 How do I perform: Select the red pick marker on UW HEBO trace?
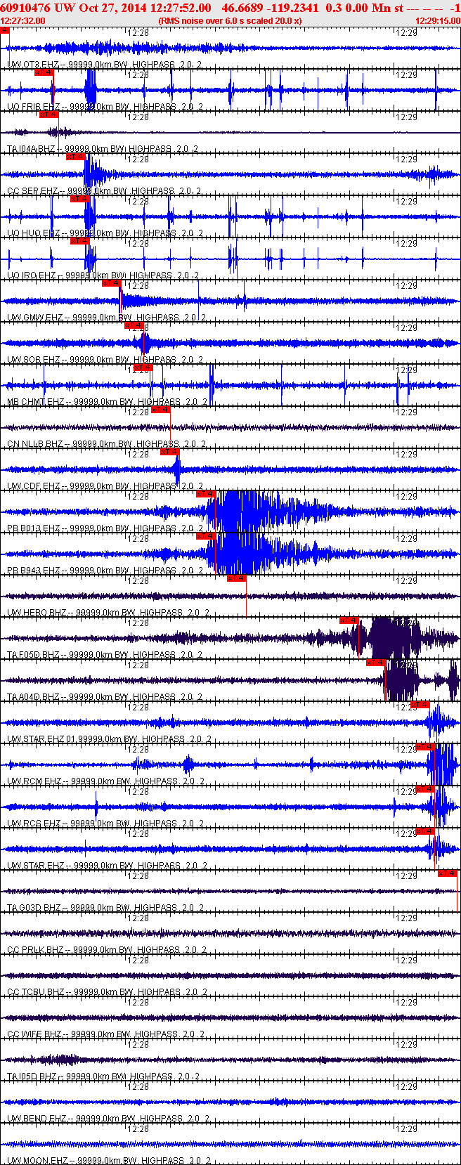236,578
